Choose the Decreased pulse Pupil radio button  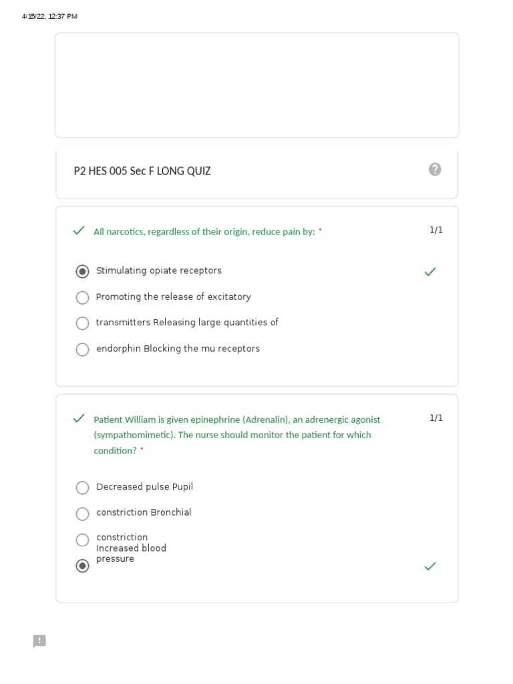[82, 488]
